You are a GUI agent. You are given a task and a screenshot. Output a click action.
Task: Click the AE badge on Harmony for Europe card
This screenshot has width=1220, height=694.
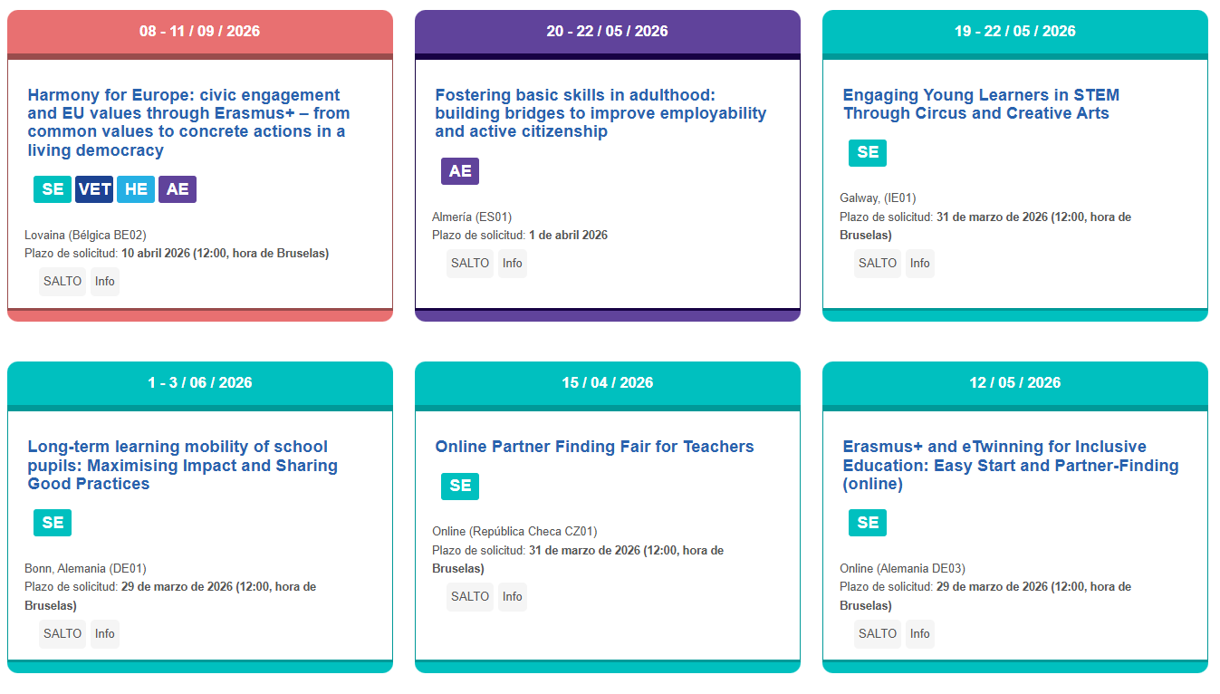[x=178, y=189]
